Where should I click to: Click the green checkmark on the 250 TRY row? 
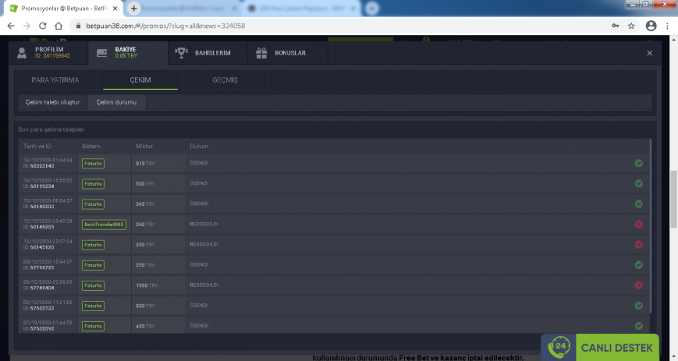pyautogui.click(x=639, y=265)
